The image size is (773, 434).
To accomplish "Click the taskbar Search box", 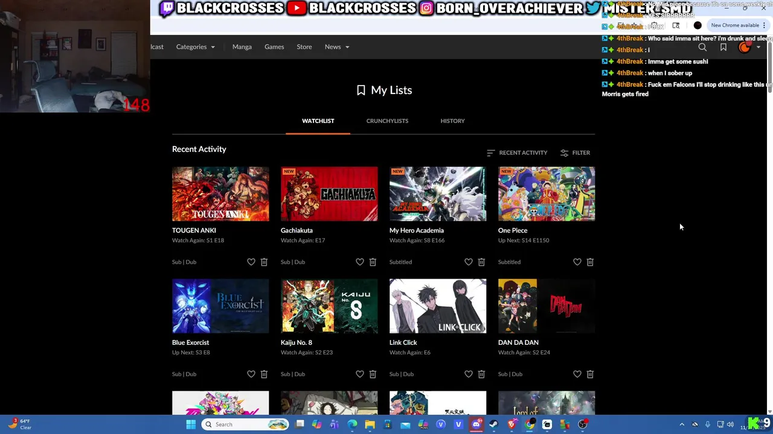I will click(x=245, y=424).
